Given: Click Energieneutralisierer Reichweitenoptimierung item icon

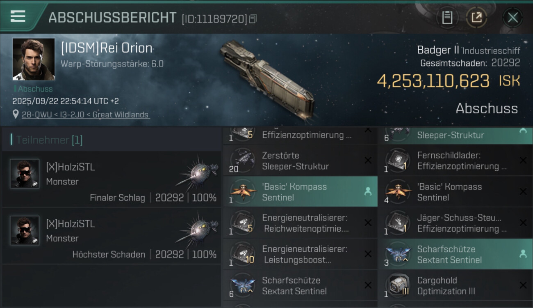Looking at the screenshot, I should pyautogui.click(x=242, y=223).
